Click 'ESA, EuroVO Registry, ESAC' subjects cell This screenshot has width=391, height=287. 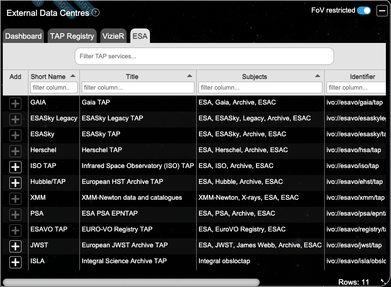click(260, 229)
